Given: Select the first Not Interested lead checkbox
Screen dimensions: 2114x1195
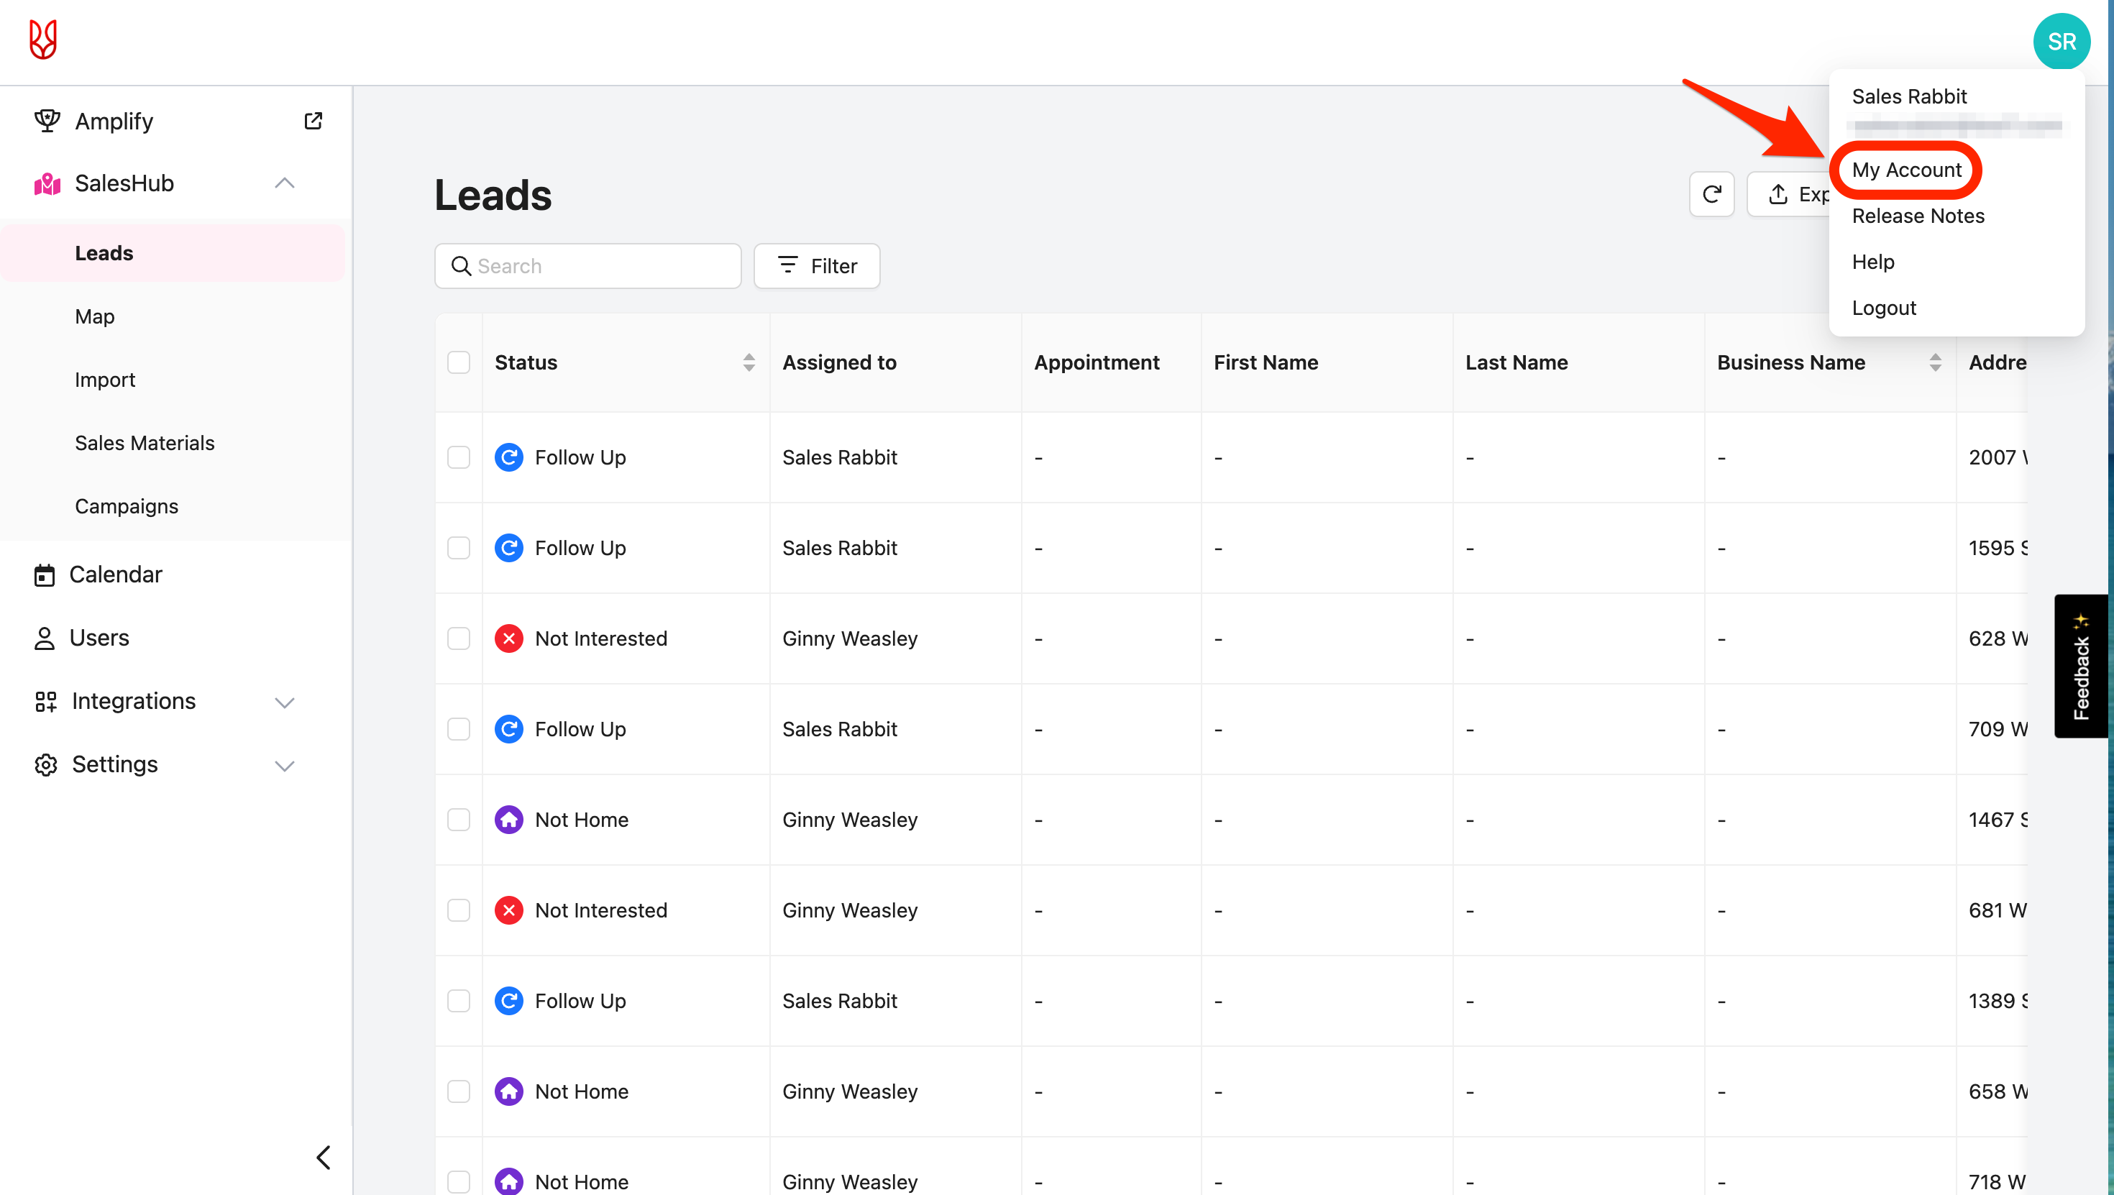Looking at the screenshot, I should (459, 638).
